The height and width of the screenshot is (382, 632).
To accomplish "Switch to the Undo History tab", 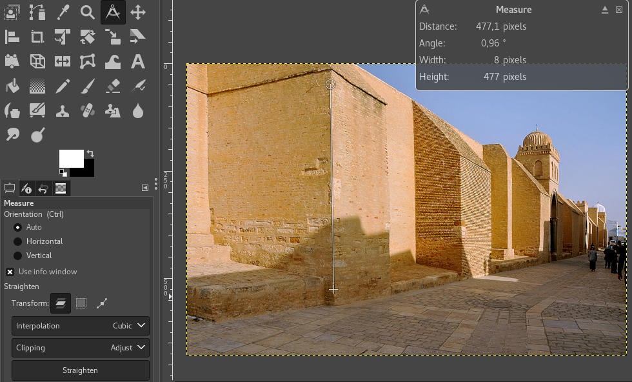I will [x=44, y=188].
